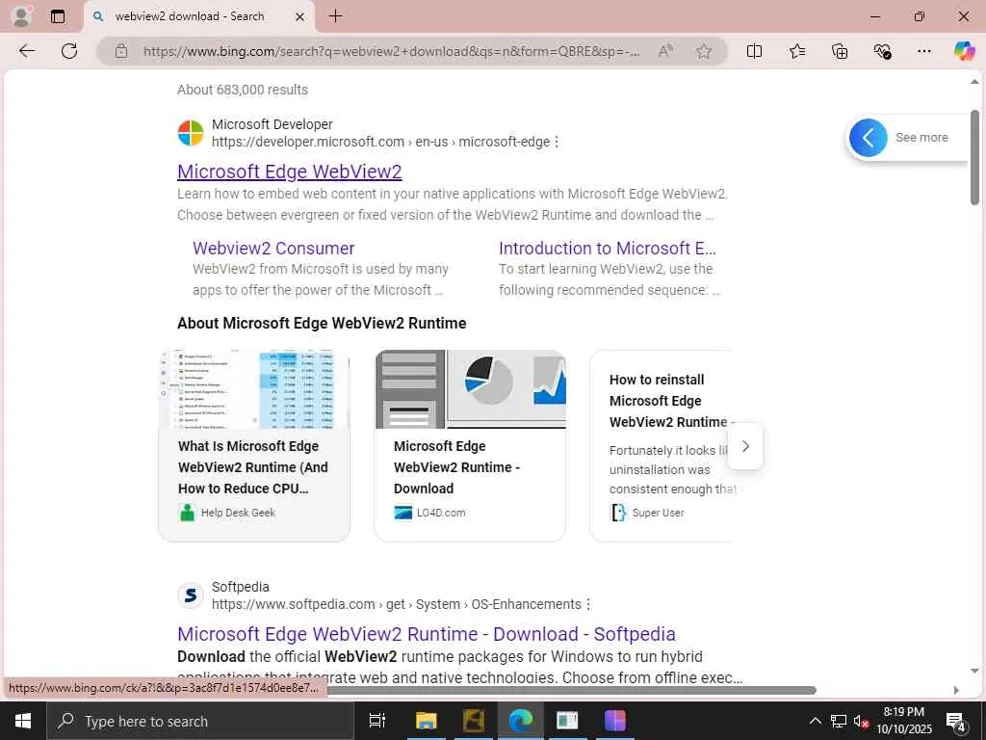Open the tab actions menu icon
The height and width of the screenshot is (740, 986).
click(x=58, y=16)
